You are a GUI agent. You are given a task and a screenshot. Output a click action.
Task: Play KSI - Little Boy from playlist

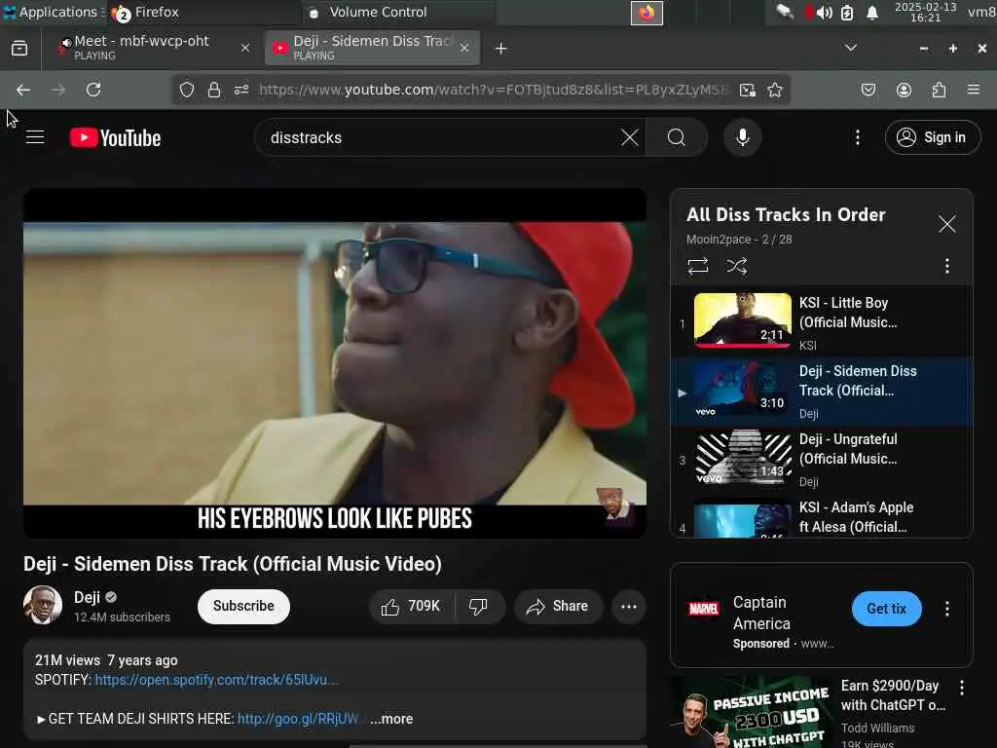point(822,321)
